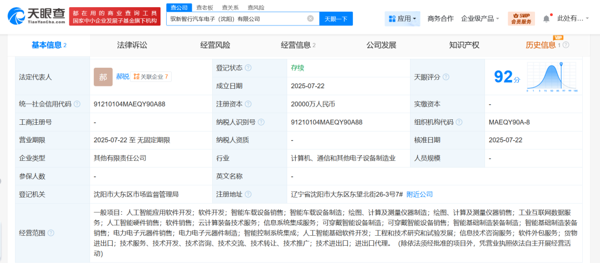Click organization code MAEQY90A-8
600x263 pixels.
tap(509, 122)
